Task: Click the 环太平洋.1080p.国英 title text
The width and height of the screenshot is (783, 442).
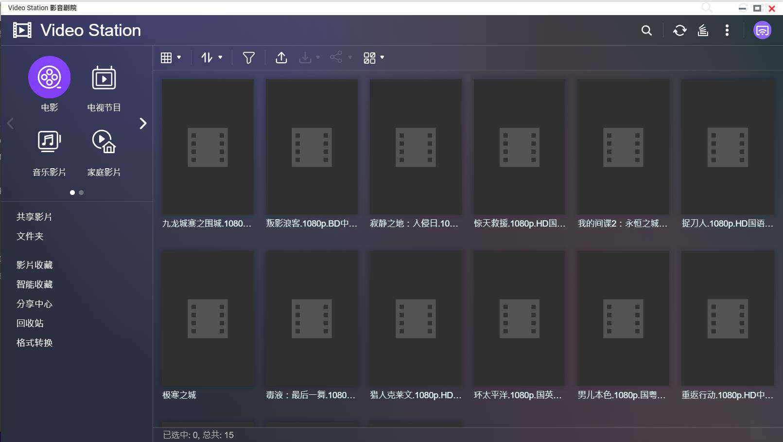Action: pyautogui.click(x=518, y=395)
